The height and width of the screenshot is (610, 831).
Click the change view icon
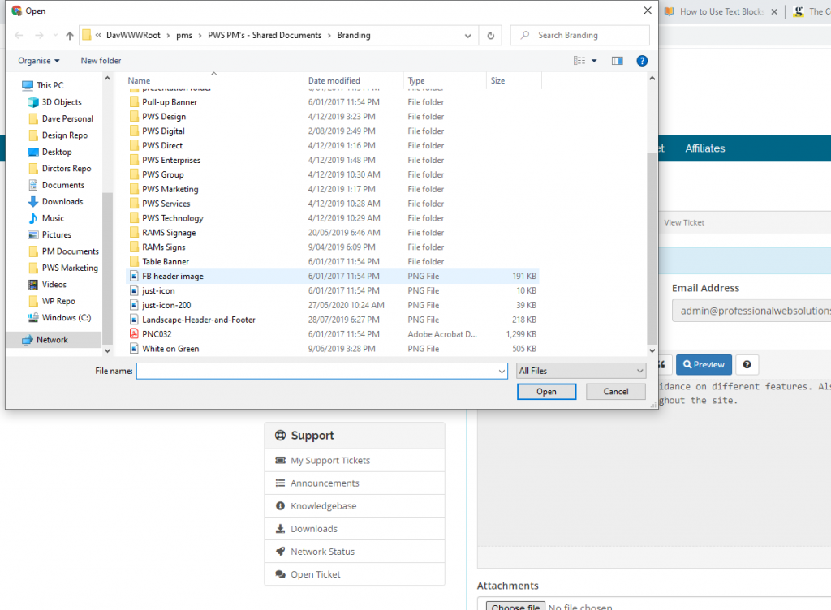579,61
